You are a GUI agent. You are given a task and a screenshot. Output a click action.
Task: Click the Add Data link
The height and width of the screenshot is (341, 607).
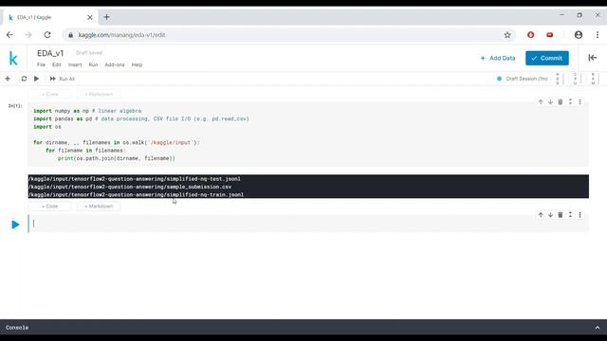[x=502, y=58]
